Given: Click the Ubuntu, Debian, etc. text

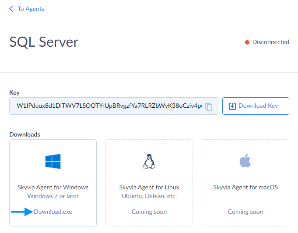Looking at the screenshot, I should tap(149, 196).
